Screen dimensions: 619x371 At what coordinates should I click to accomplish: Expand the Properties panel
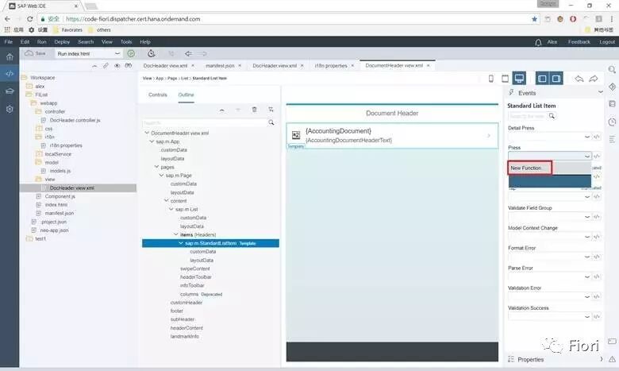(602, 359)
